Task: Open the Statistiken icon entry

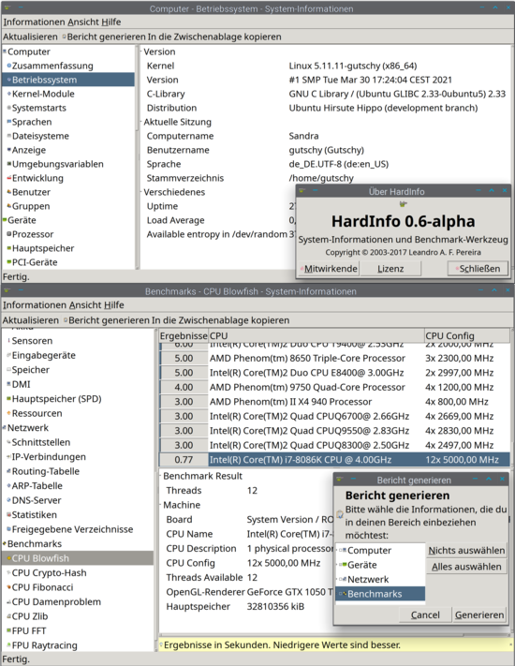Action: [x=9, y=514]
